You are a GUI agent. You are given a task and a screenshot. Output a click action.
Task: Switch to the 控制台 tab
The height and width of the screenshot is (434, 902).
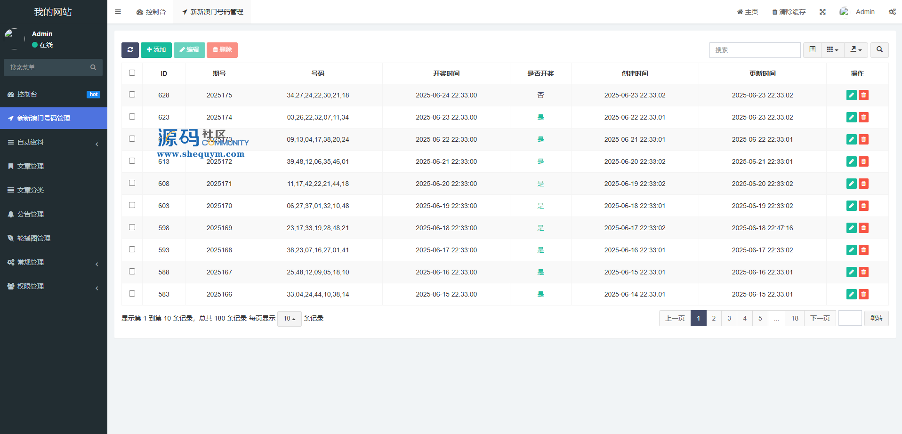click(x=151, y=12)
